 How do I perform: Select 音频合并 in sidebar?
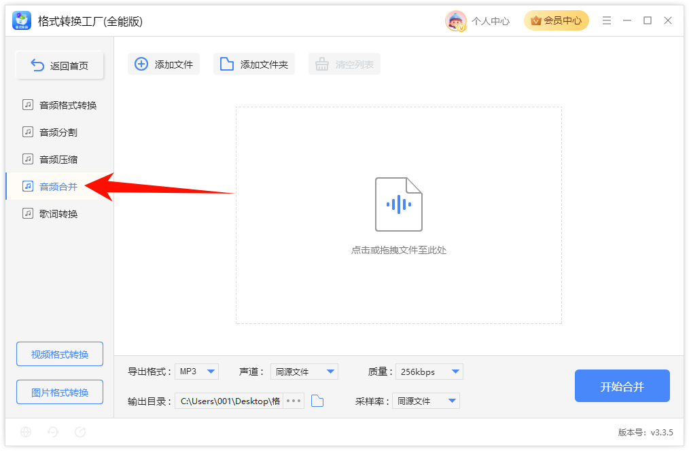pyautogui.click(x=59, y=187)
